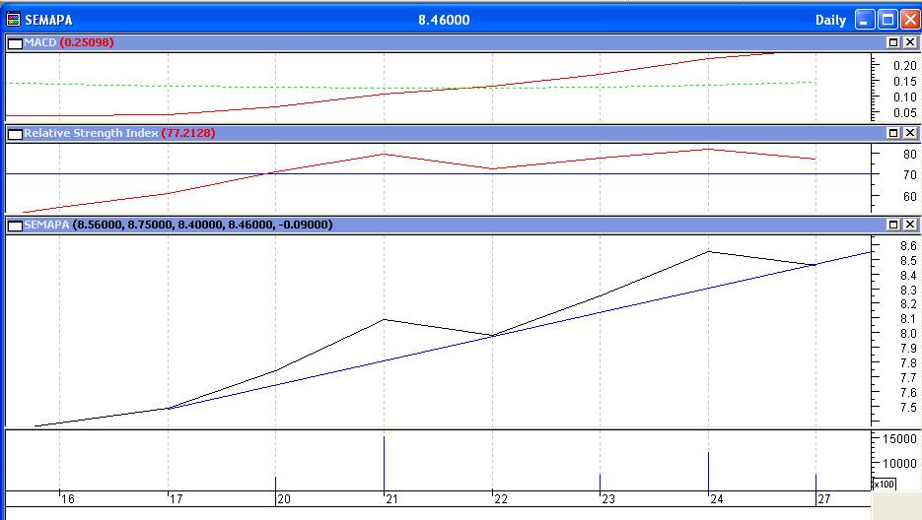Maximize the SEMAPA chart window
This screenshot has height=520, width=922.
tap(887, 20)
